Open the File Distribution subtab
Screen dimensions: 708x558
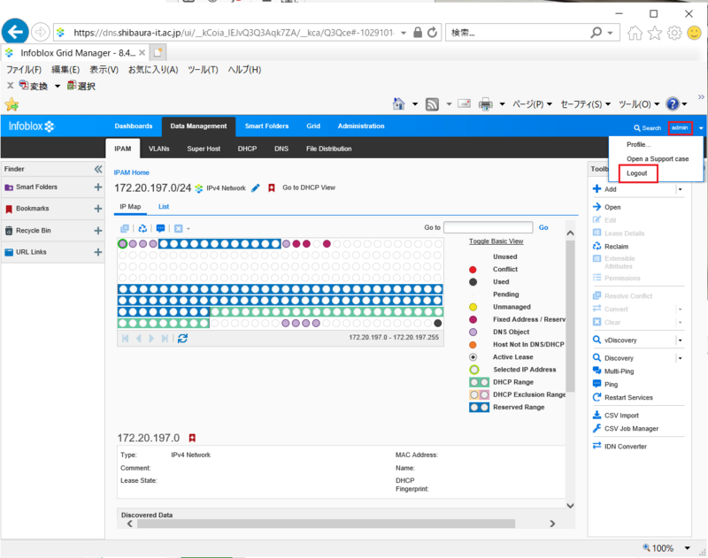click(328, 149)
